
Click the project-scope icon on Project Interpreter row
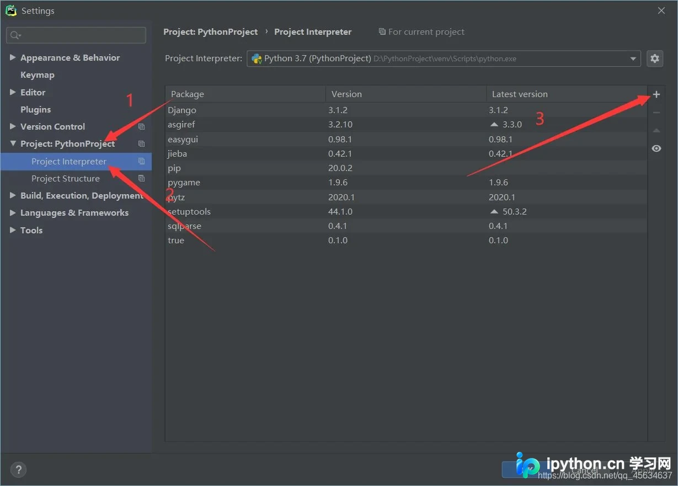[141, 162]
